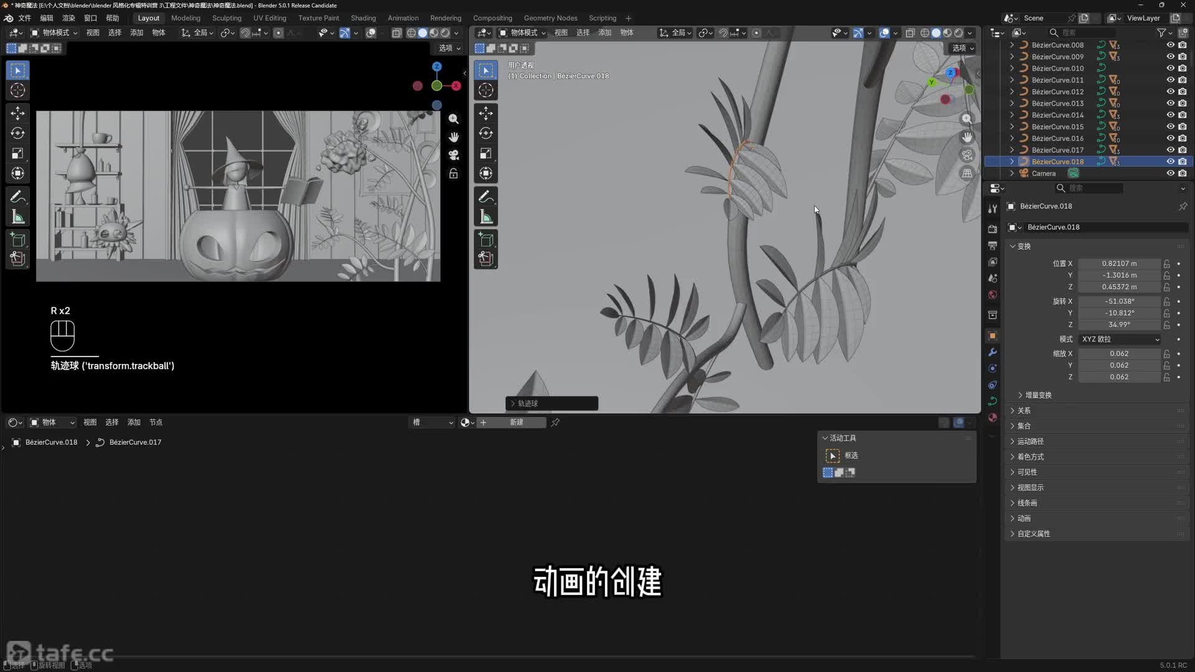Select the Move tool in right viewport
Screen dimensions: 1195x672
(x=486, y=113)
